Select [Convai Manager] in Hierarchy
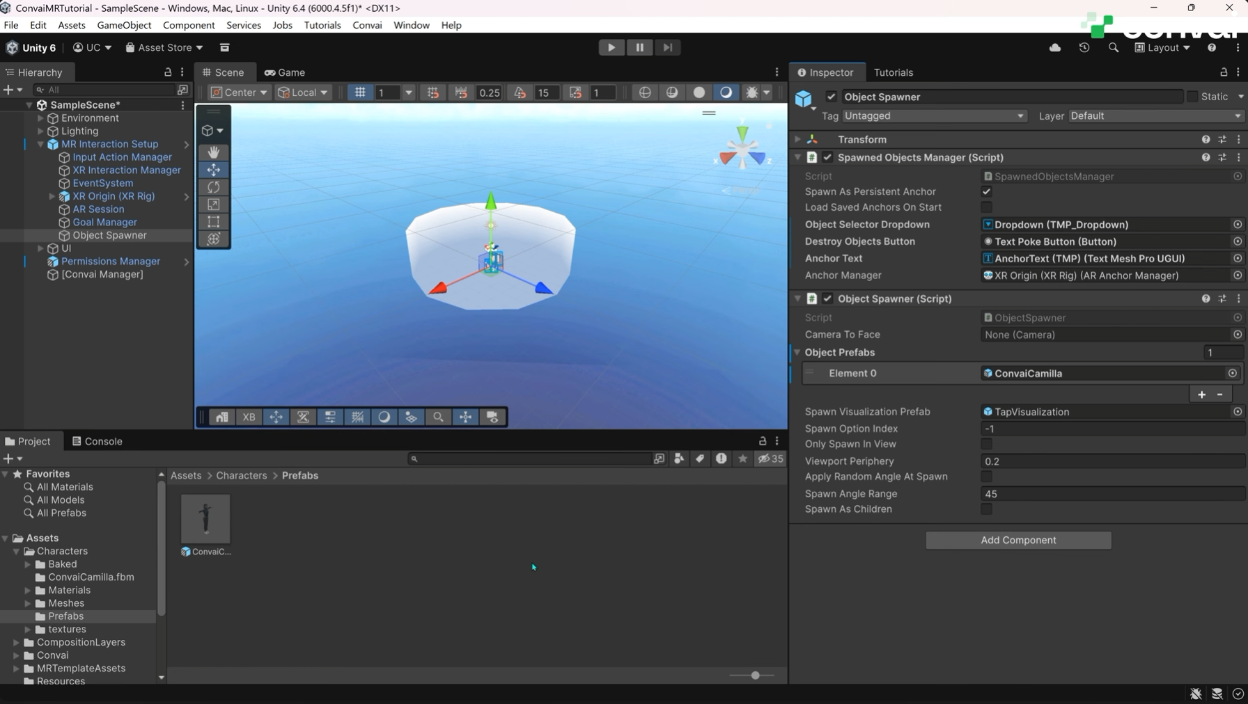 [x=102, y=275]
